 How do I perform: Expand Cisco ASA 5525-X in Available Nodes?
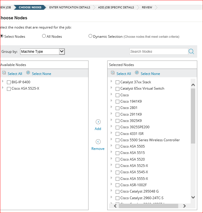[x=3, y=88]
